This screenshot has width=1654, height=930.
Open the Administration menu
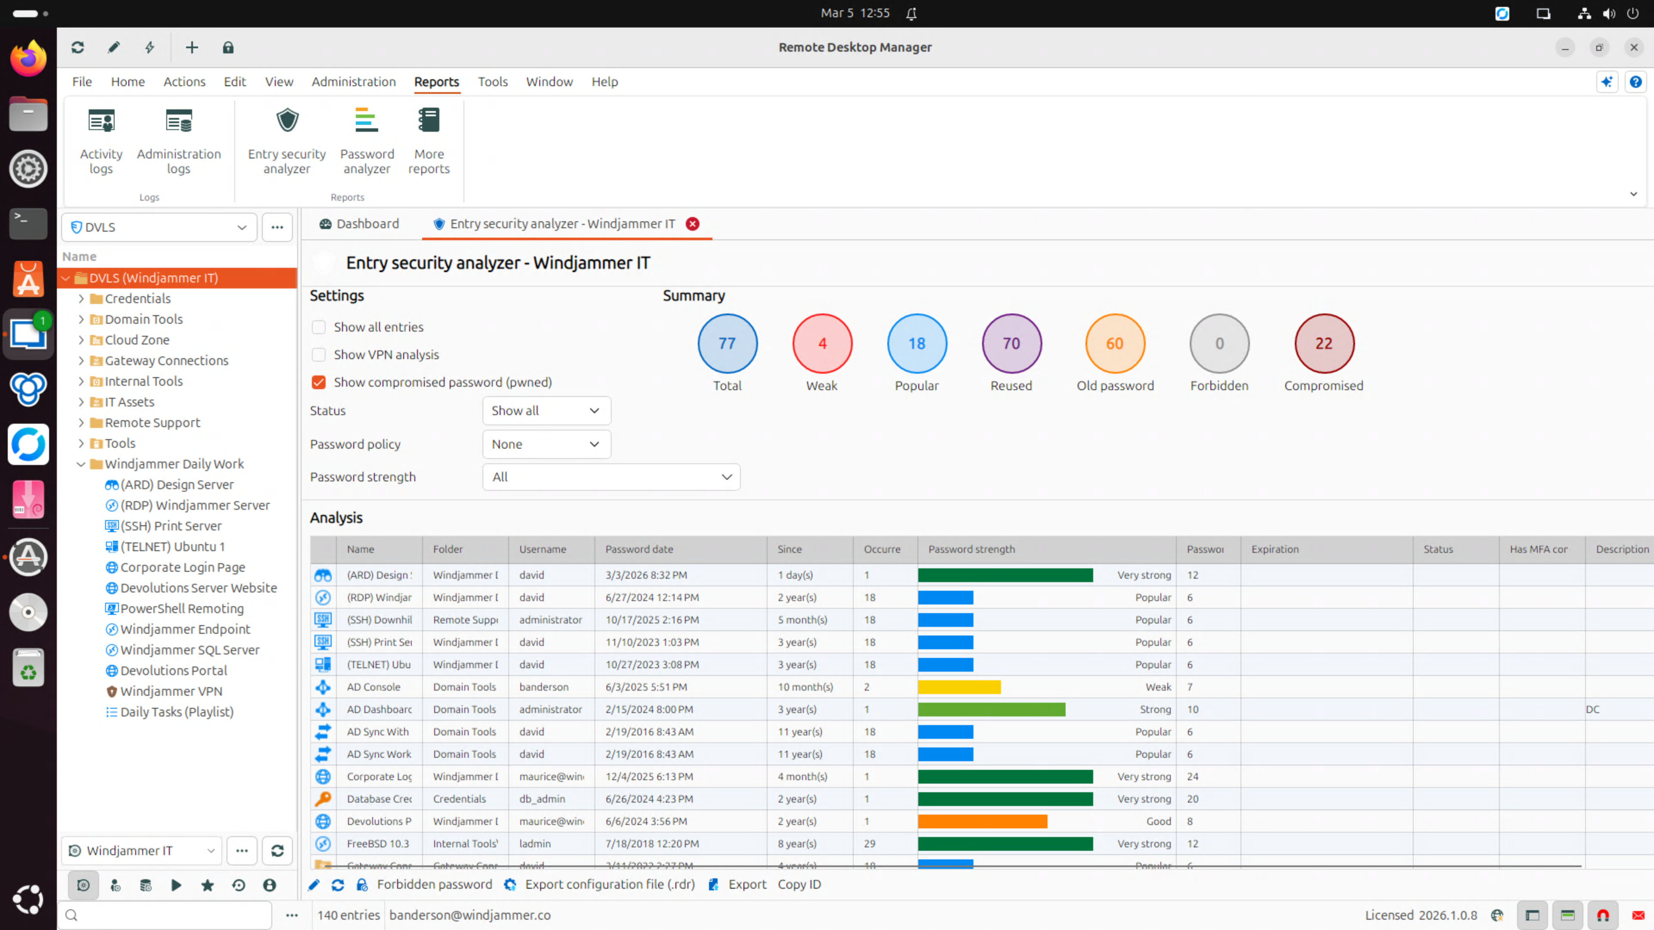[x=354, y=81]
